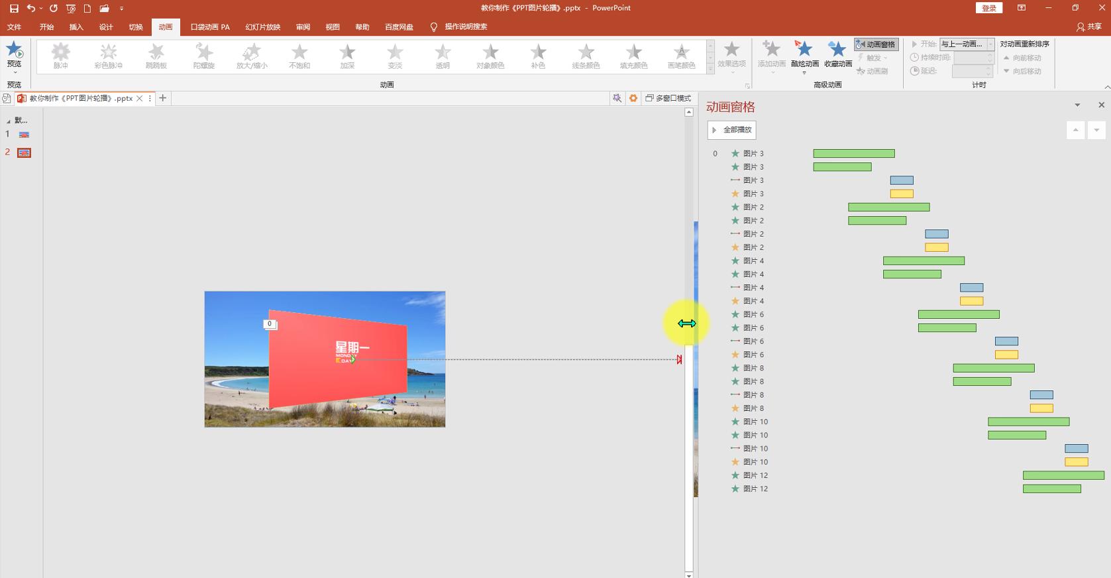Viewport: 1111px width, 578px height.
Task: Expand the animation gallery more arrow
Action: coord(710,69)
